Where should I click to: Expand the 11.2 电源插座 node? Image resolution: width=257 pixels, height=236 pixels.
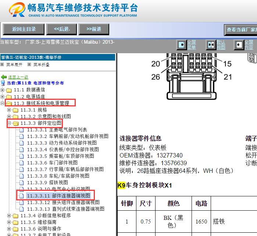point(2,97)
